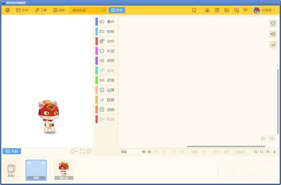Open the 工具 (Tools) menu
281x185 pixels.
coord(41,10)
